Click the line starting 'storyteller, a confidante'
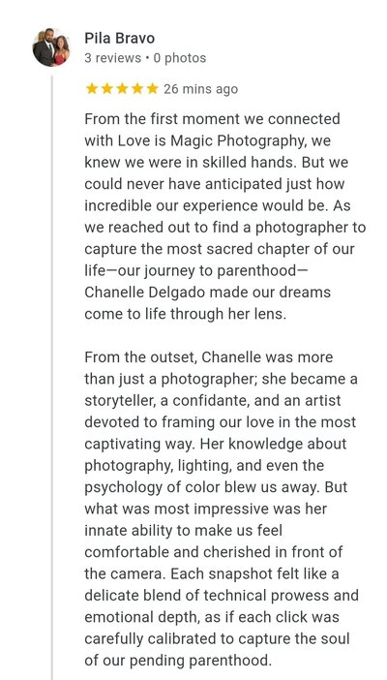The width and height of the screenshot is (387, 680). pyautogui.click(x=213, y=401)
